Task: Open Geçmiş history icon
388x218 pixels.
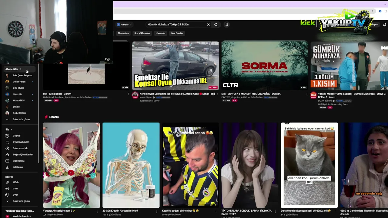Action: point(7,136)
